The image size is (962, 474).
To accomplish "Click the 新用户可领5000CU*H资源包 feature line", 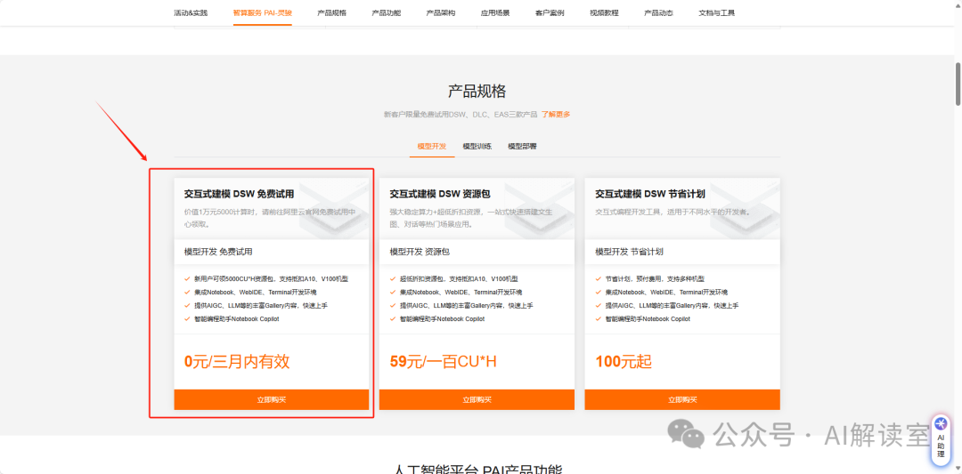I will [271, 278].
